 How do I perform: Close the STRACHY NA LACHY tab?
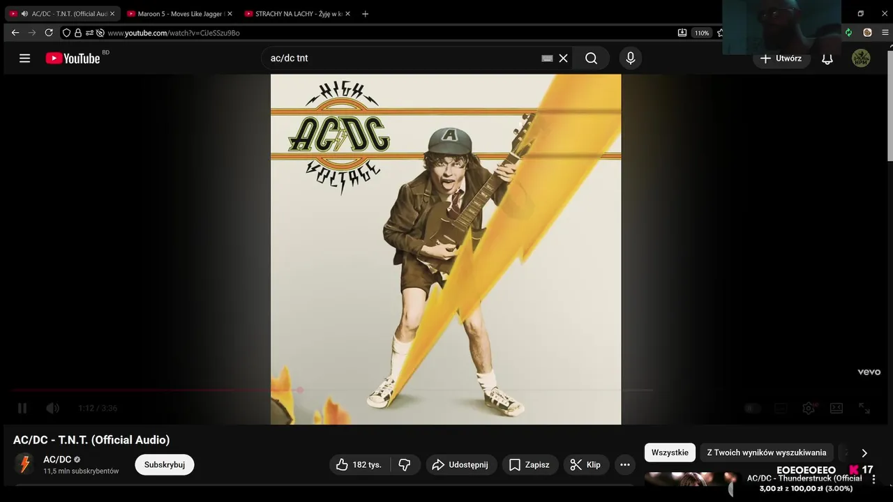click(348, 14)
